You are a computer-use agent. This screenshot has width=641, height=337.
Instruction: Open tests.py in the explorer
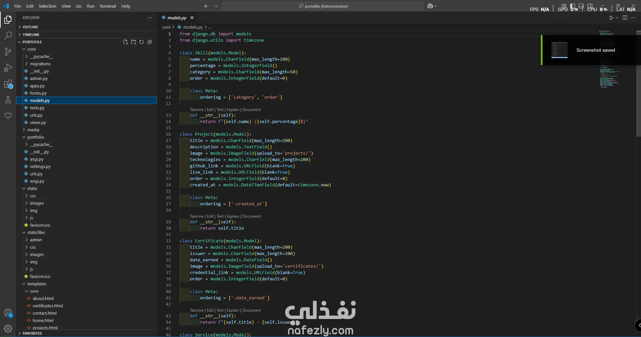[37, 108]
